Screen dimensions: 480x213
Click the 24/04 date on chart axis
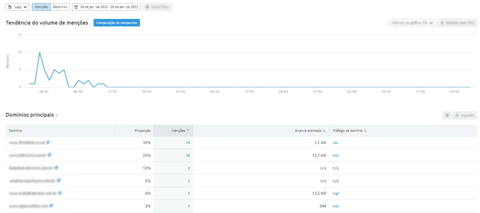pos(454,91)
